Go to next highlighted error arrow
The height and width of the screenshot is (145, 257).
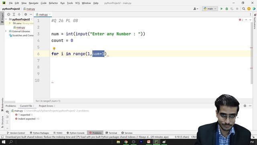point(250,20)
